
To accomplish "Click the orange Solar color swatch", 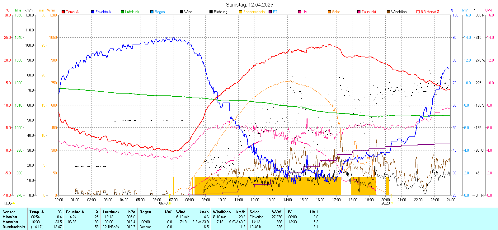I will 329,12.
